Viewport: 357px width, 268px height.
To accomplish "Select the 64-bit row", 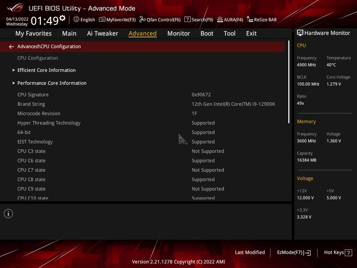I will [x=142, y=132].
